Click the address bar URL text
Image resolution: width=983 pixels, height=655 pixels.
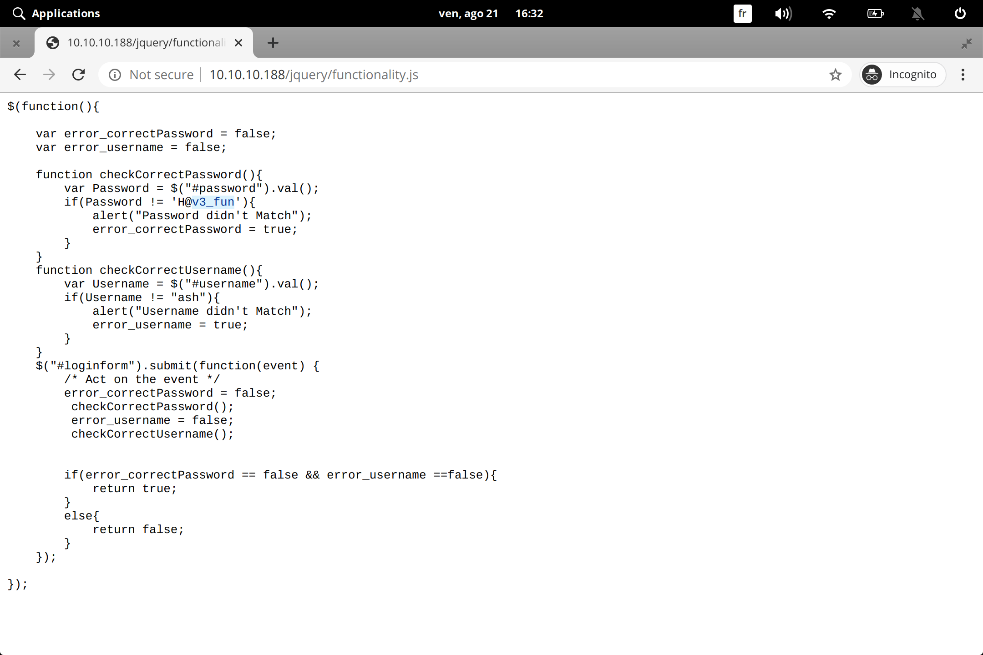(314, 75)
